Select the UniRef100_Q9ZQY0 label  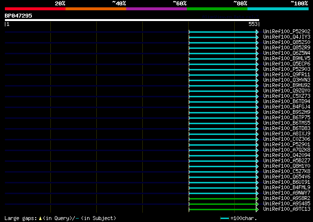[287, 91]
